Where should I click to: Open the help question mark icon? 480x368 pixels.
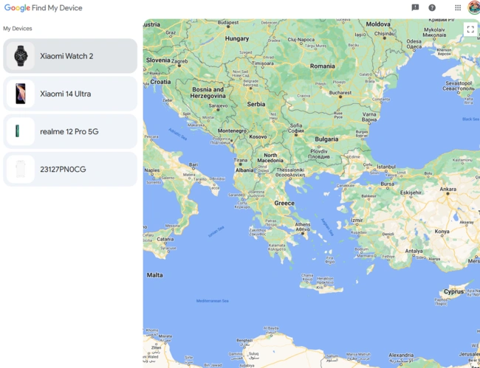tap(432, 7)
